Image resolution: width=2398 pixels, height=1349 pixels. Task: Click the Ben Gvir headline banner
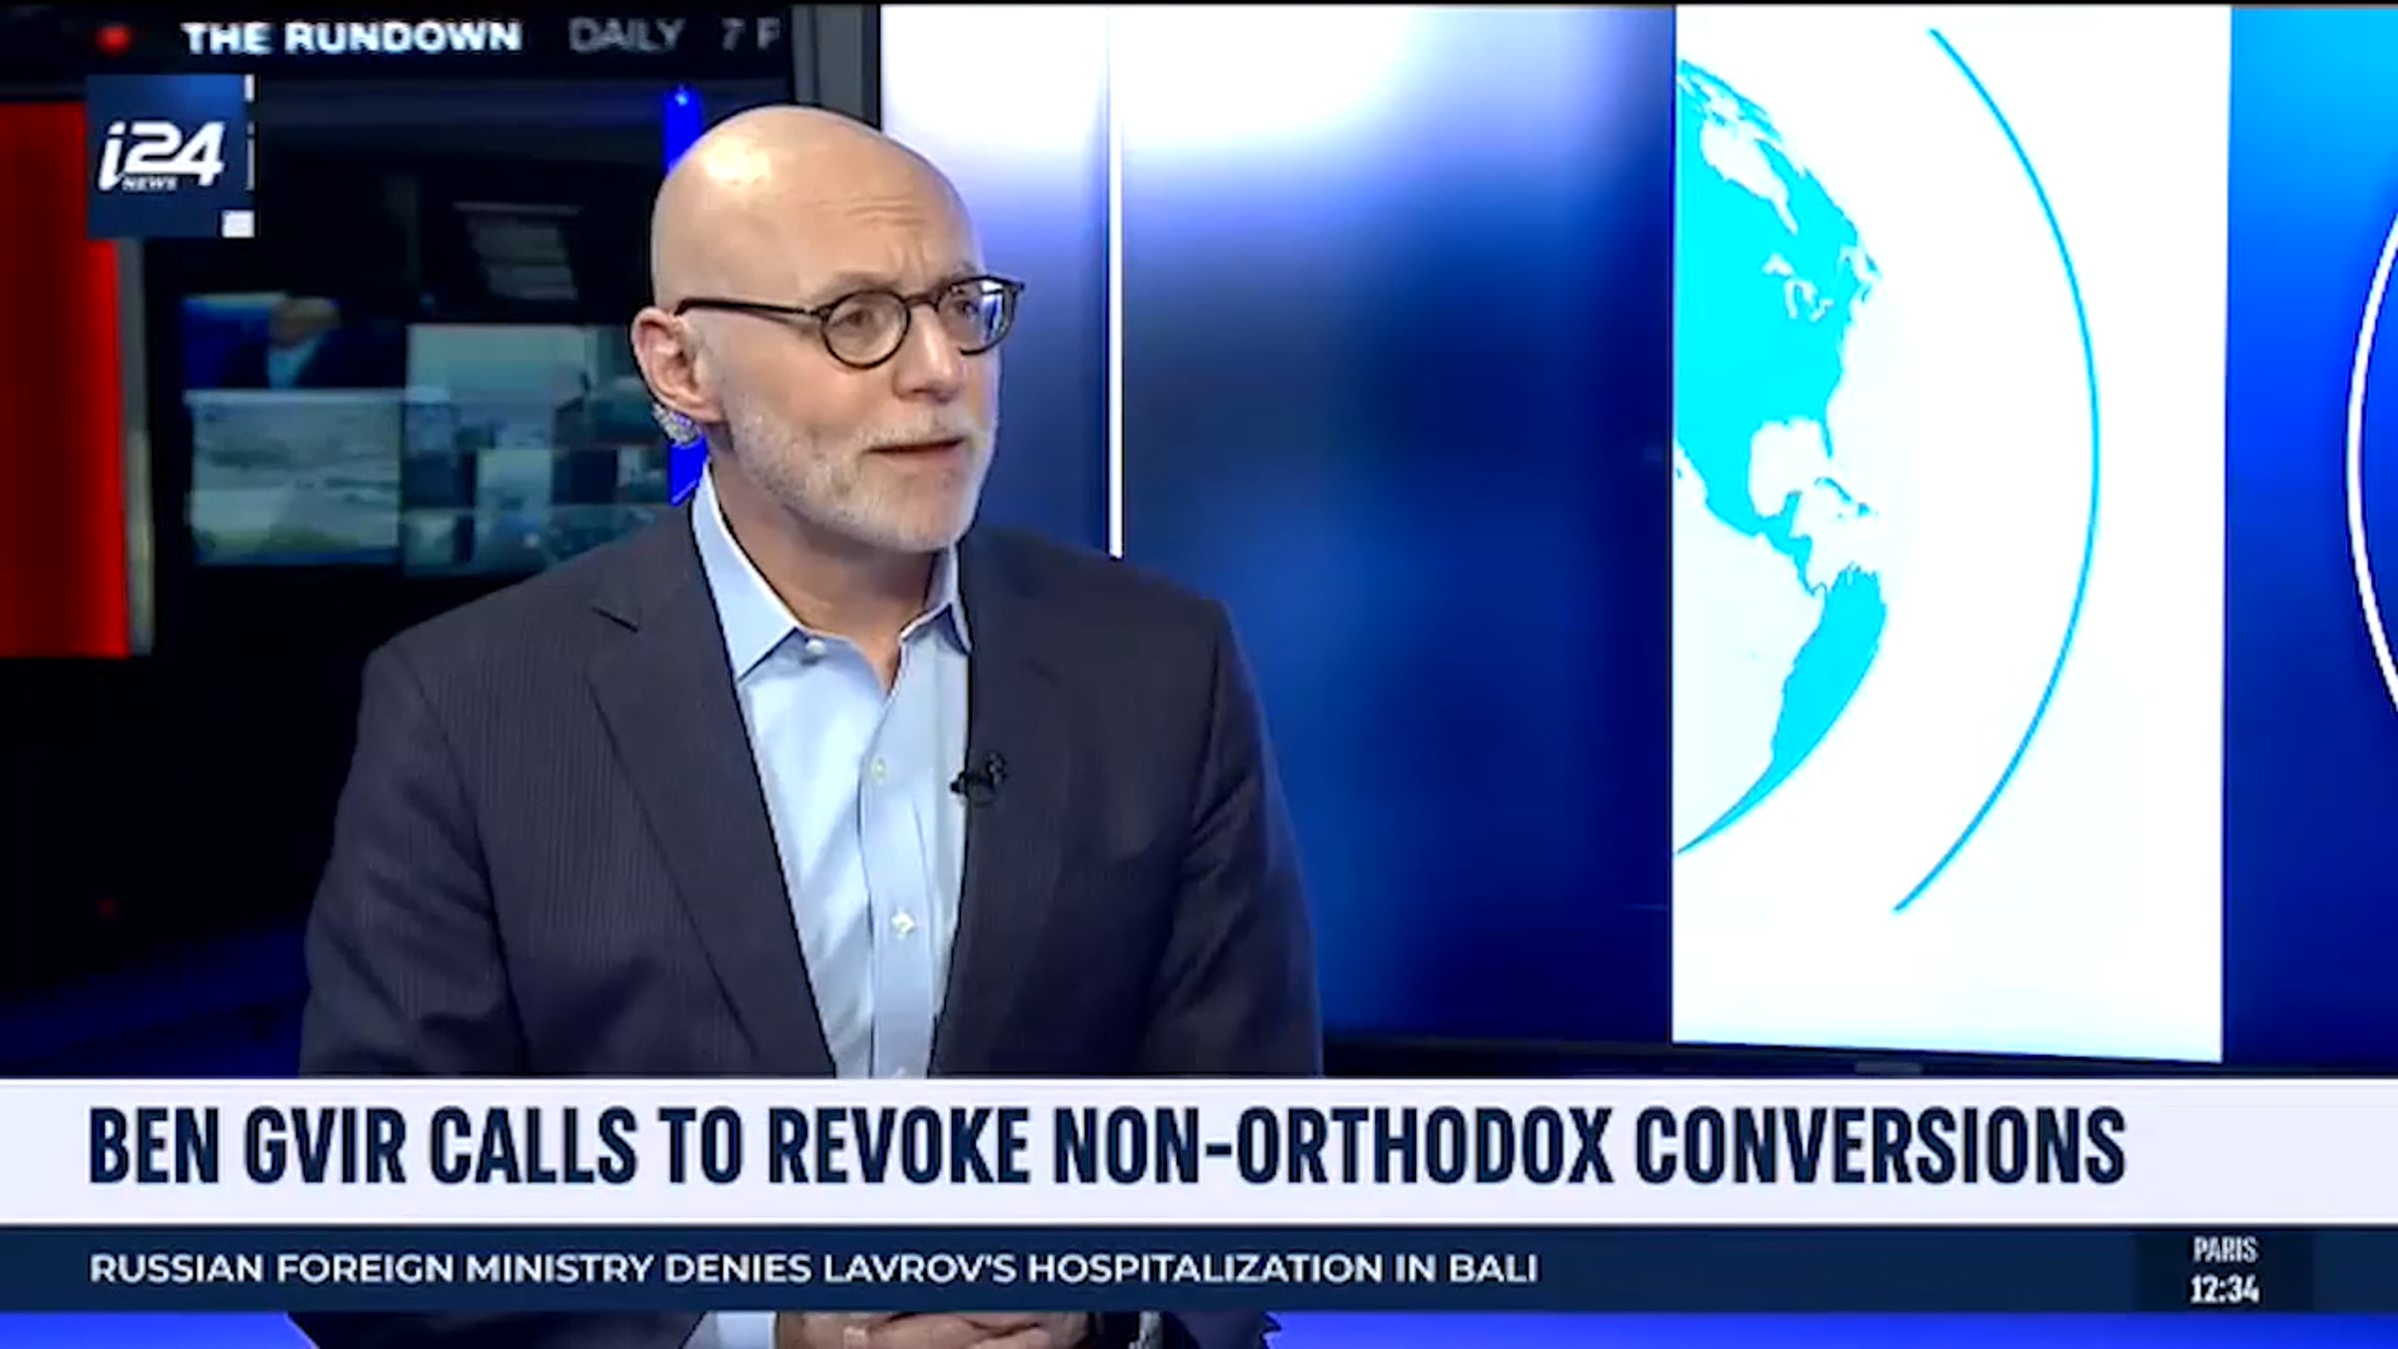point(1107,1147)
